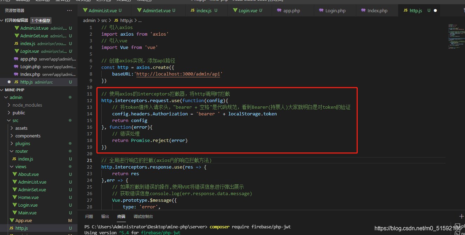Click src breadcrumb segment
Viewport: 465px width, 235px height.
104,21
